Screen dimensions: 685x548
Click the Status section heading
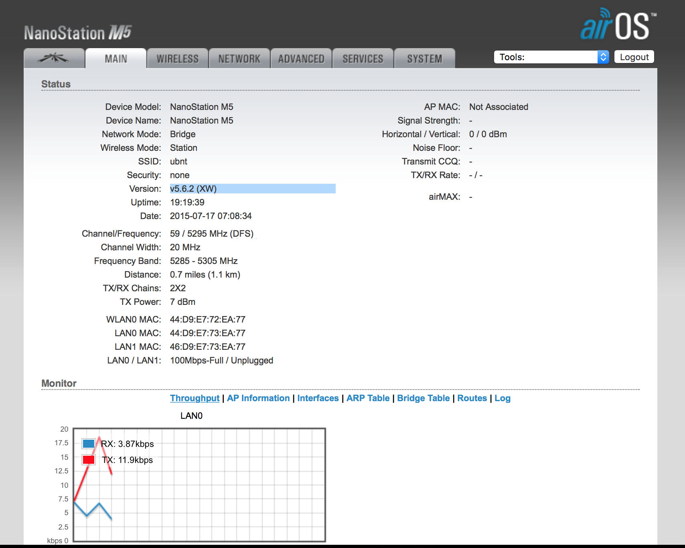tap(56, 84)
